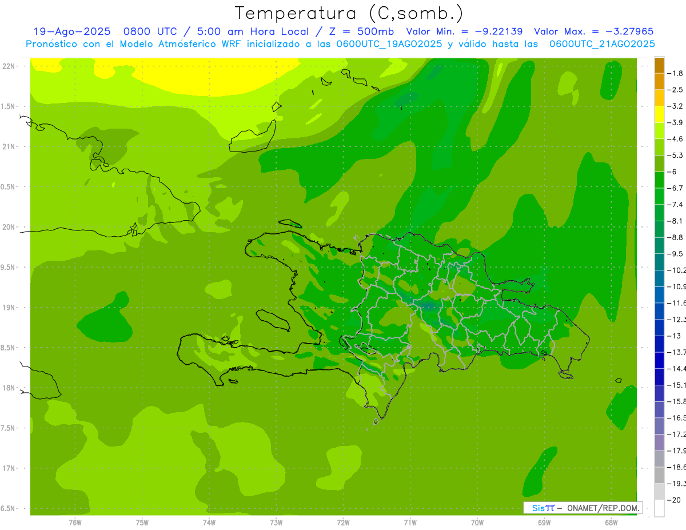The width and height of the screenshot is (686, 530).
Task: Click the '-10.2' color bar value
Action: point(676,270)
